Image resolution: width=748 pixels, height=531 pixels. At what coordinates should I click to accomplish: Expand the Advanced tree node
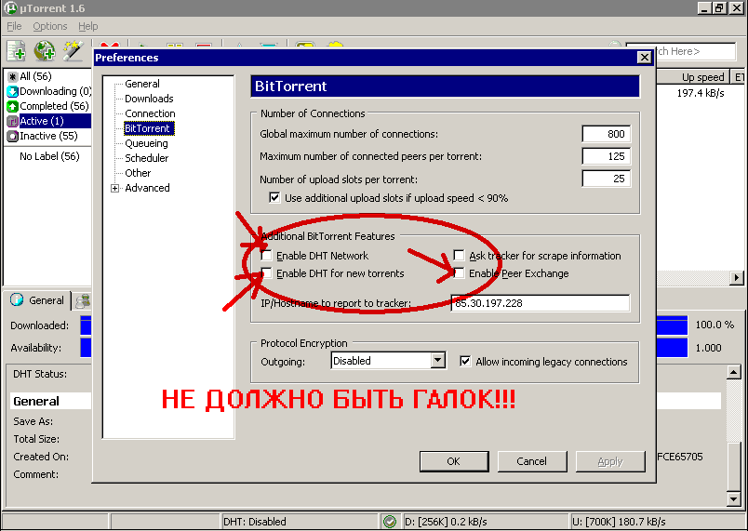(115, 188)
